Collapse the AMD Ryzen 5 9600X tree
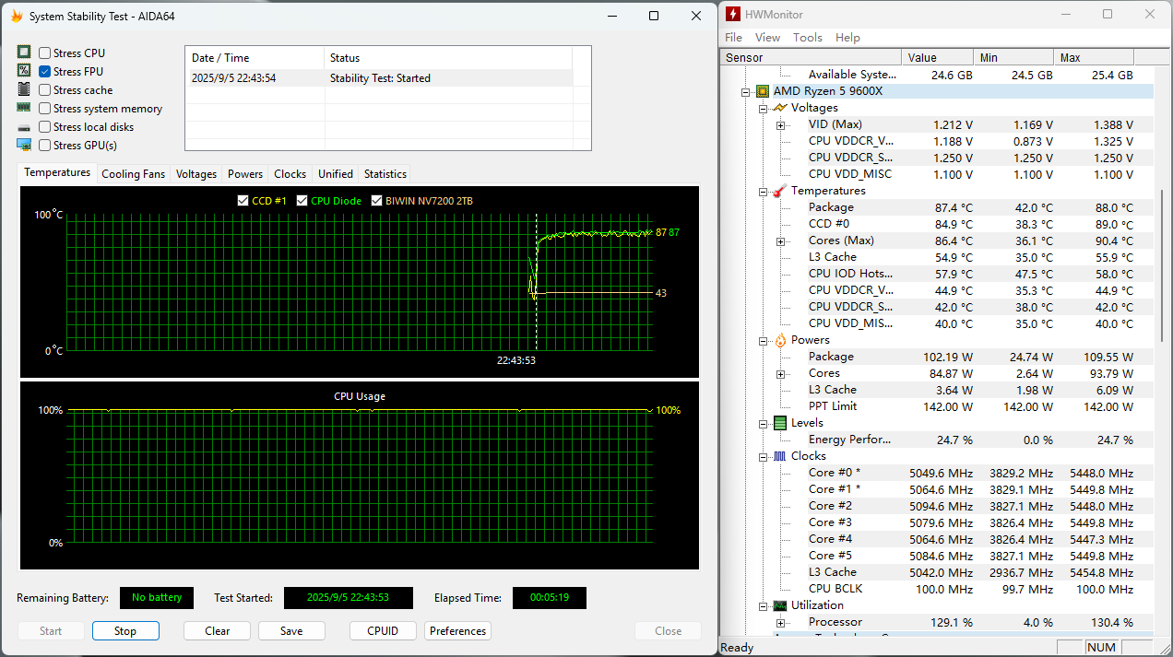The height and width of the screenshot is (657, 1173). (x=745, y=91)
